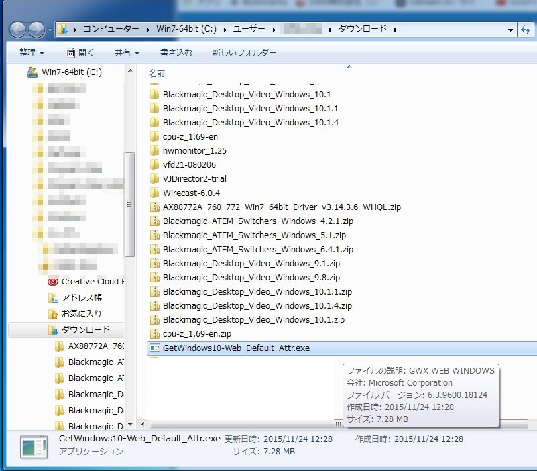Click the file name GetWindows10-Web_Default_Attr.exe in list
The height and width of the screenshot is (471, 537).
coord(236,348)
